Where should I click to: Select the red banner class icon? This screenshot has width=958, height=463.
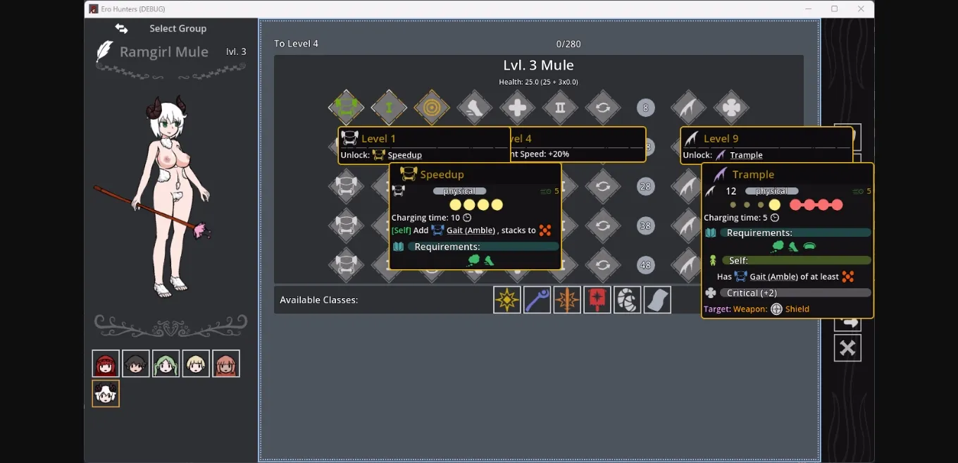pyautogui.click(x=597, y=300)
